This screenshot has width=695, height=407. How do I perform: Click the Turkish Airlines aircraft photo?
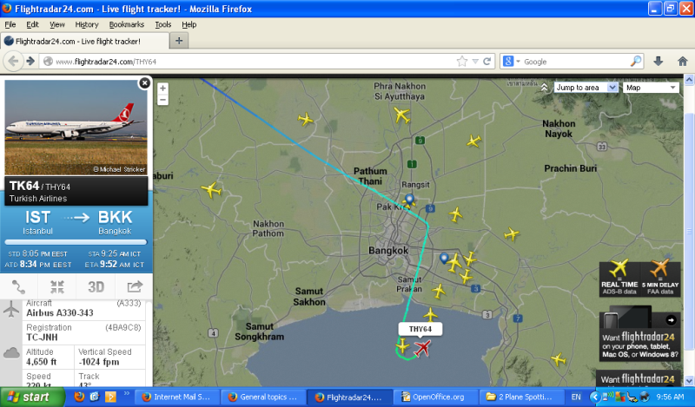tap(76, 127)
